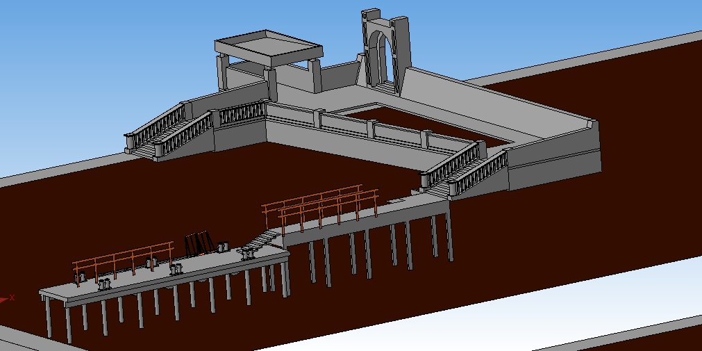Select the flat pavilion canopy roof
The image size is (702, 351).
coord(267,50)
